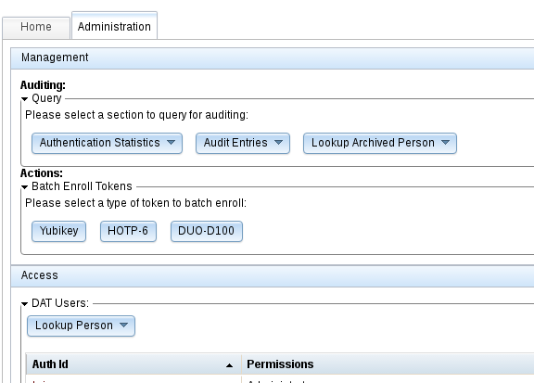Switch to the Home tab

click(36, 28)
